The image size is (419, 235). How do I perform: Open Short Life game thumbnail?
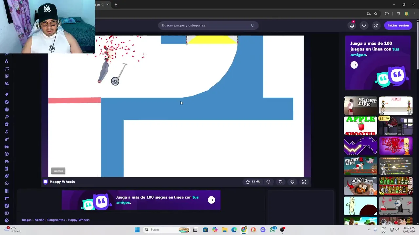(x=360, y=105)
